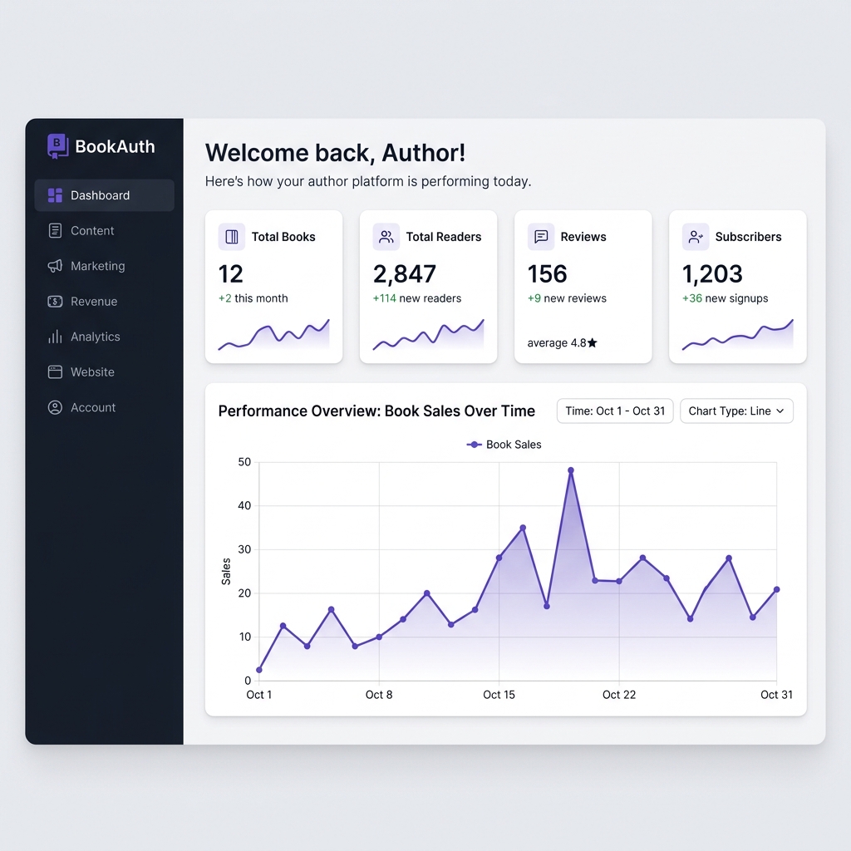Click the 'average 4.8' rating text
Screen dimensions: 851x851
557,343
